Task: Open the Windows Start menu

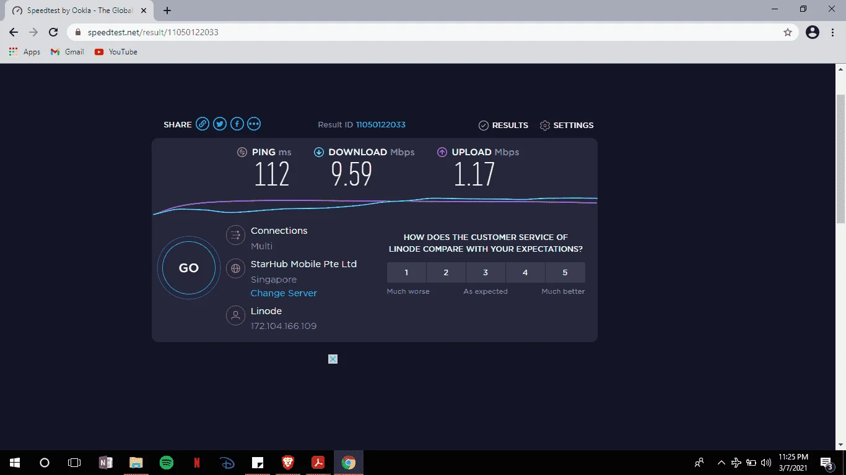Action: (15, 463)
